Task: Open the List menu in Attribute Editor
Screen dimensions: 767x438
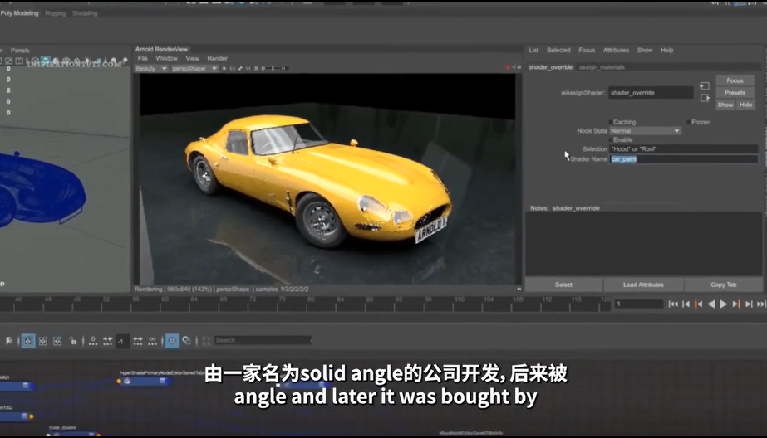Action: (533, 51)
